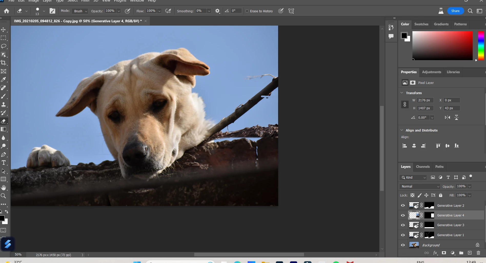Select the Move tool

point(4,30)
